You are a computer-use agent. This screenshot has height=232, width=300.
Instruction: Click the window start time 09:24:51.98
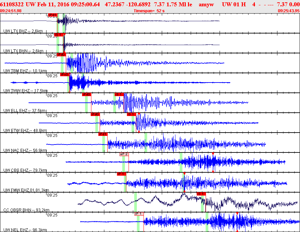[11, 11]
